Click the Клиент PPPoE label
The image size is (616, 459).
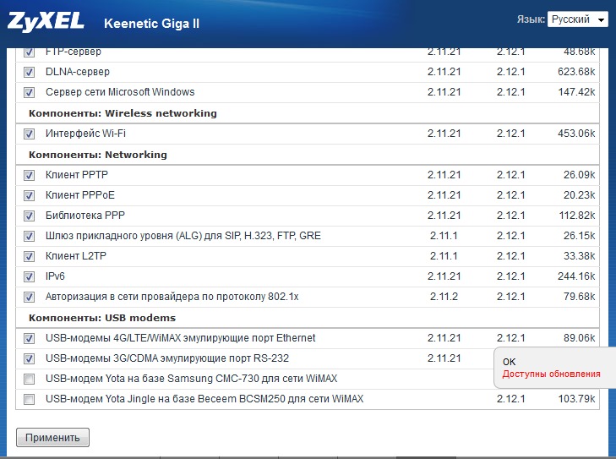point(80,195)
